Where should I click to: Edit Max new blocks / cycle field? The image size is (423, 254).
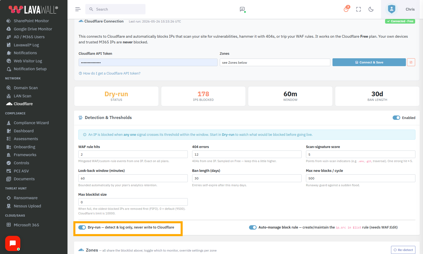point(361,178)
